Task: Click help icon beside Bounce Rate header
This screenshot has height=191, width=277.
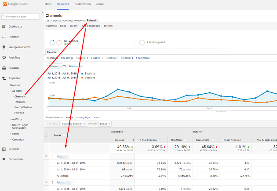Action: [x=211, y=140]
